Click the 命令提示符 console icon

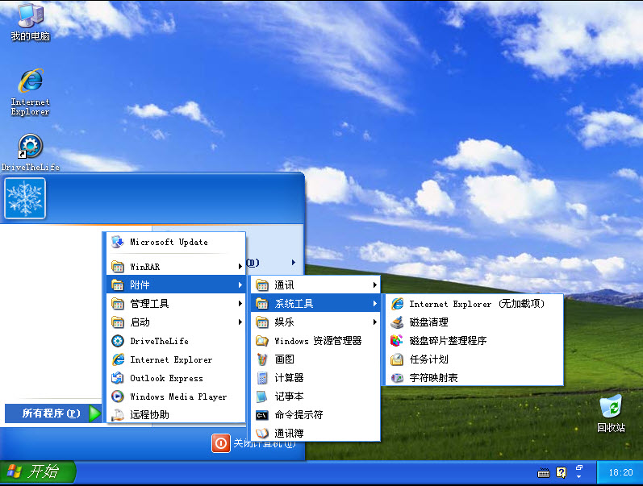point(262,415)
